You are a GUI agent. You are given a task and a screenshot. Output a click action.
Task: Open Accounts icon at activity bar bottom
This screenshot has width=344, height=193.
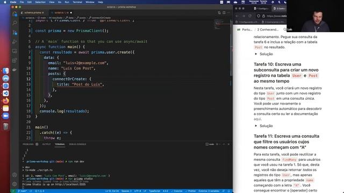[x=15, y=175]
